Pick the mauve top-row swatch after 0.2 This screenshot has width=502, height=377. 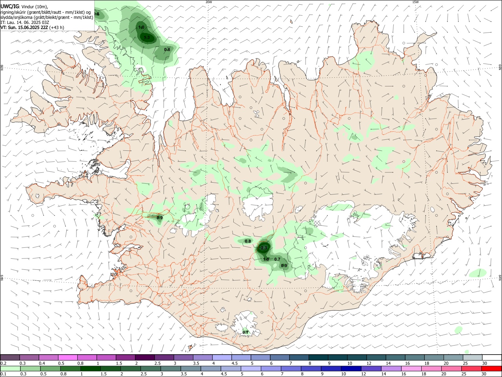10,357
